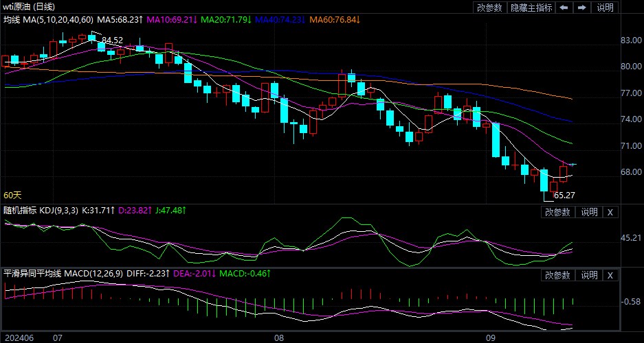Click the MA5:68.23 legend label
Viewport: 644px width, 343px height.
coord(120,20)
